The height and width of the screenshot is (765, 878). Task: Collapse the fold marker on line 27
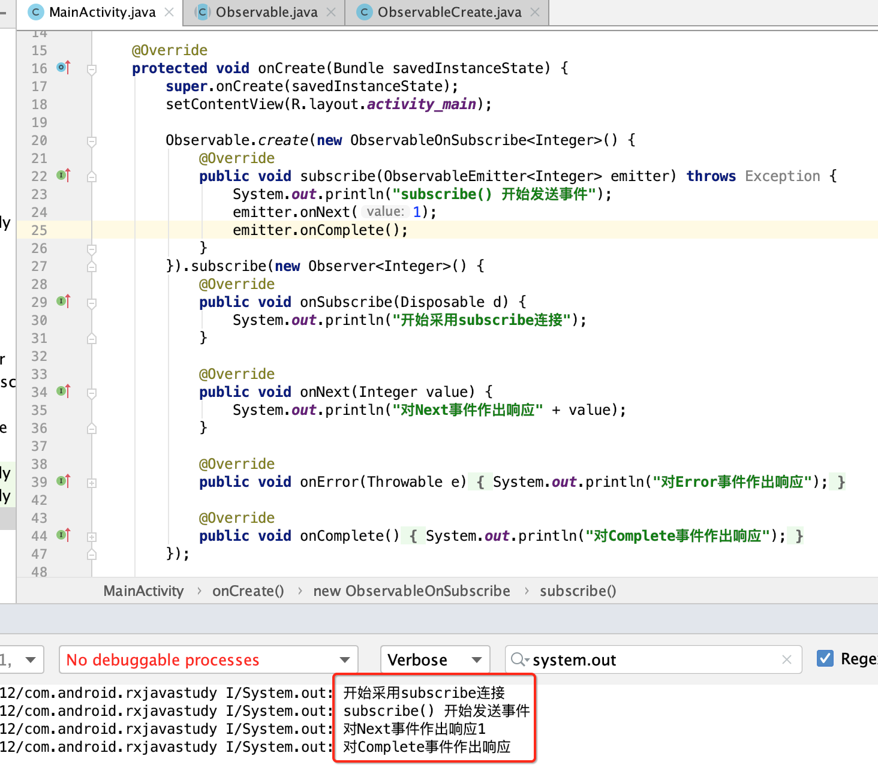click(x=92, y=267)
